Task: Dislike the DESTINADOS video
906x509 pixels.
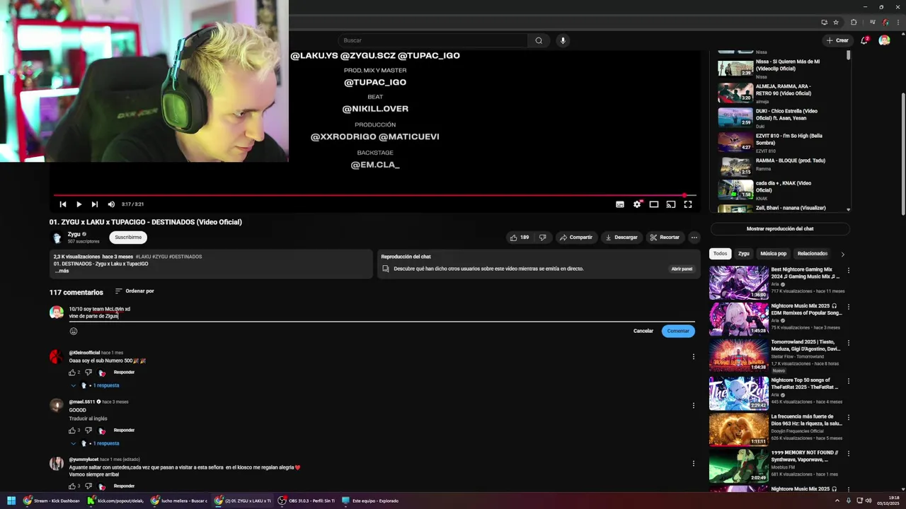Action: click(x=543, y=238)
